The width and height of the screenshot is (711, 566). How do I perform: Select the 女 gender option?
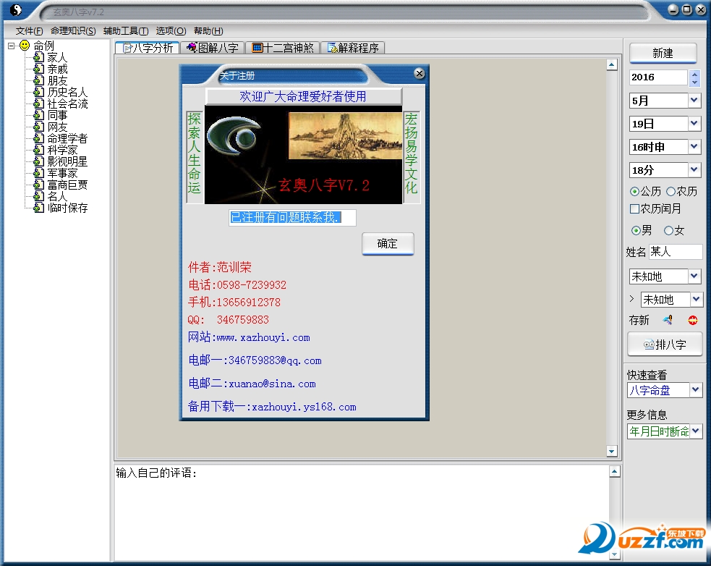click(668, 231)
